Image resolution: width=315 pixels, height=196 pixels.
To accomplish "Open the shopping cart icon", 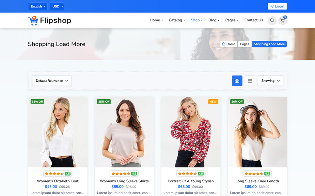I will pos(283,21).
